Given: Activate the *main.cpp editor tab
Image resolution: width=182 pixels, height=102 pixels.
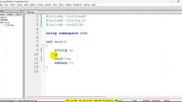Looking at the screenshot, I should [x=30, y=12].
